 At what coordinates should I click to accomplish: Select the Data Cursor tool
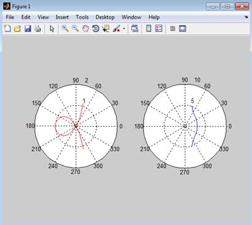click(x=106, y=29)
